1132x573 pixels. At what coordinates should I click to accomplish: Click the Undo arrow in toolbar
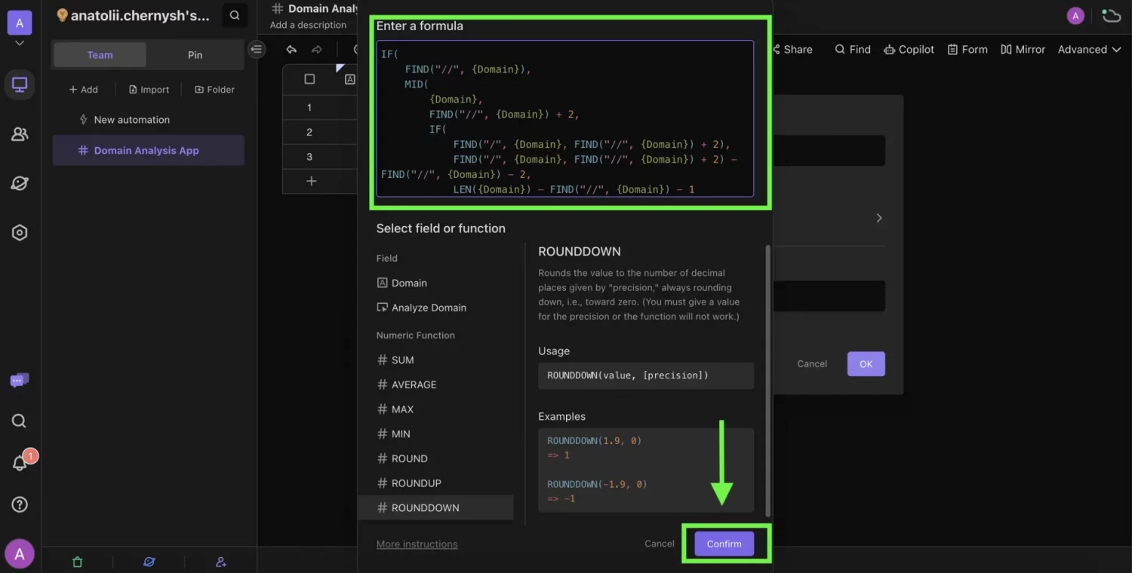[x=292, y=50]
